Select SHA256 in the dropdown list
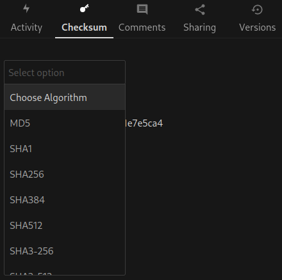 click(x=65, y=175)
